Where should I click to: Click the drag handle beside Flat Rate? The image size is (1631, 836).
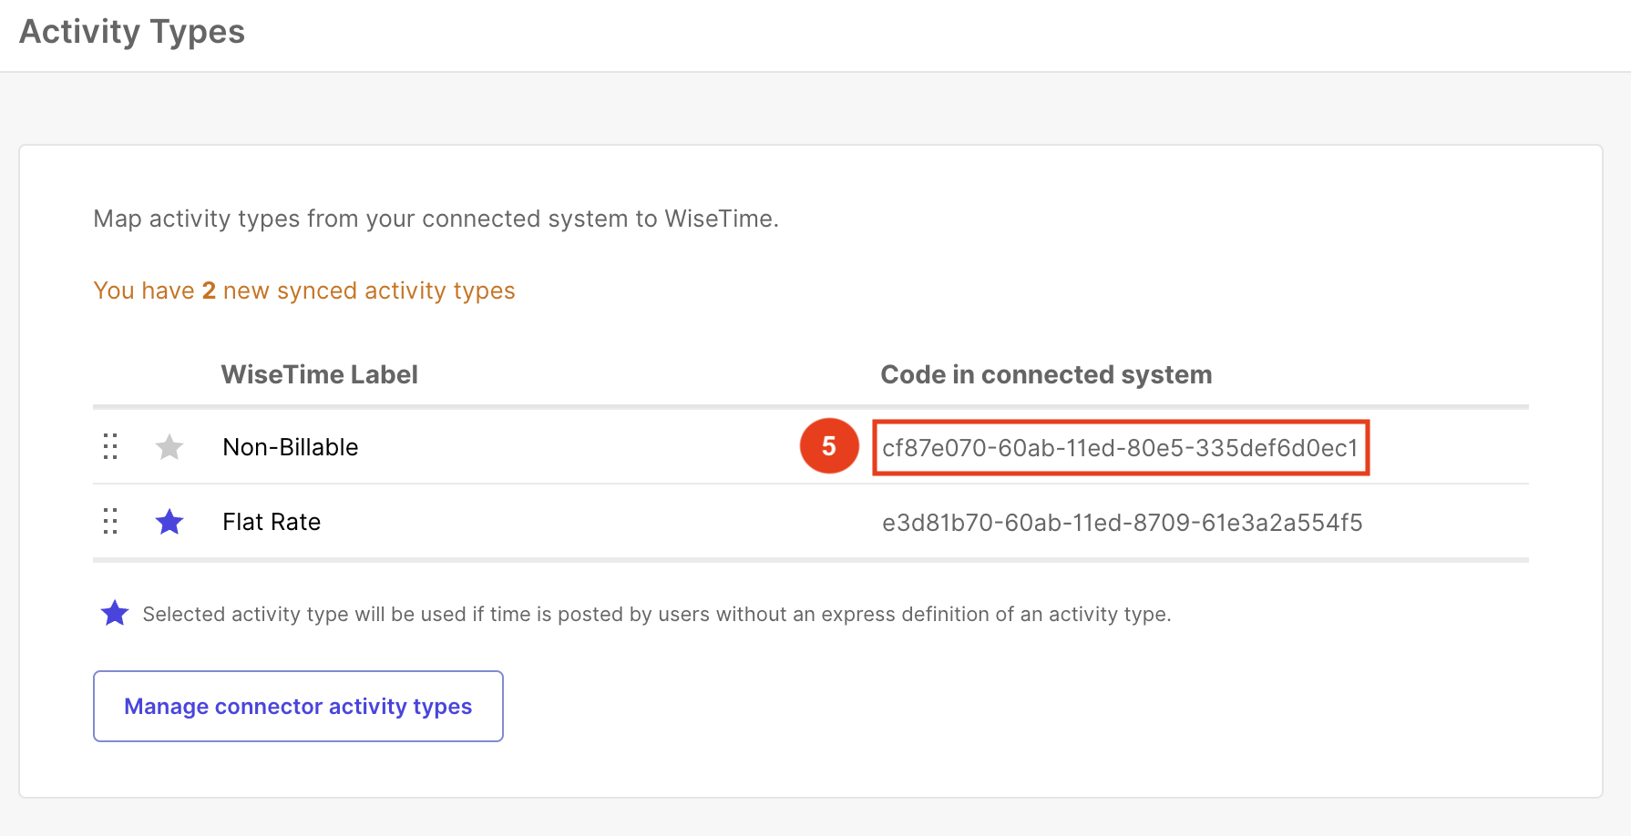coord(110,521)
